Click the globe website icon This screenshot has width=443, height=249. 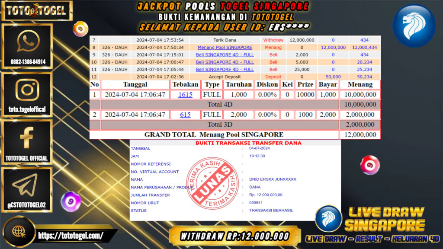19,232
